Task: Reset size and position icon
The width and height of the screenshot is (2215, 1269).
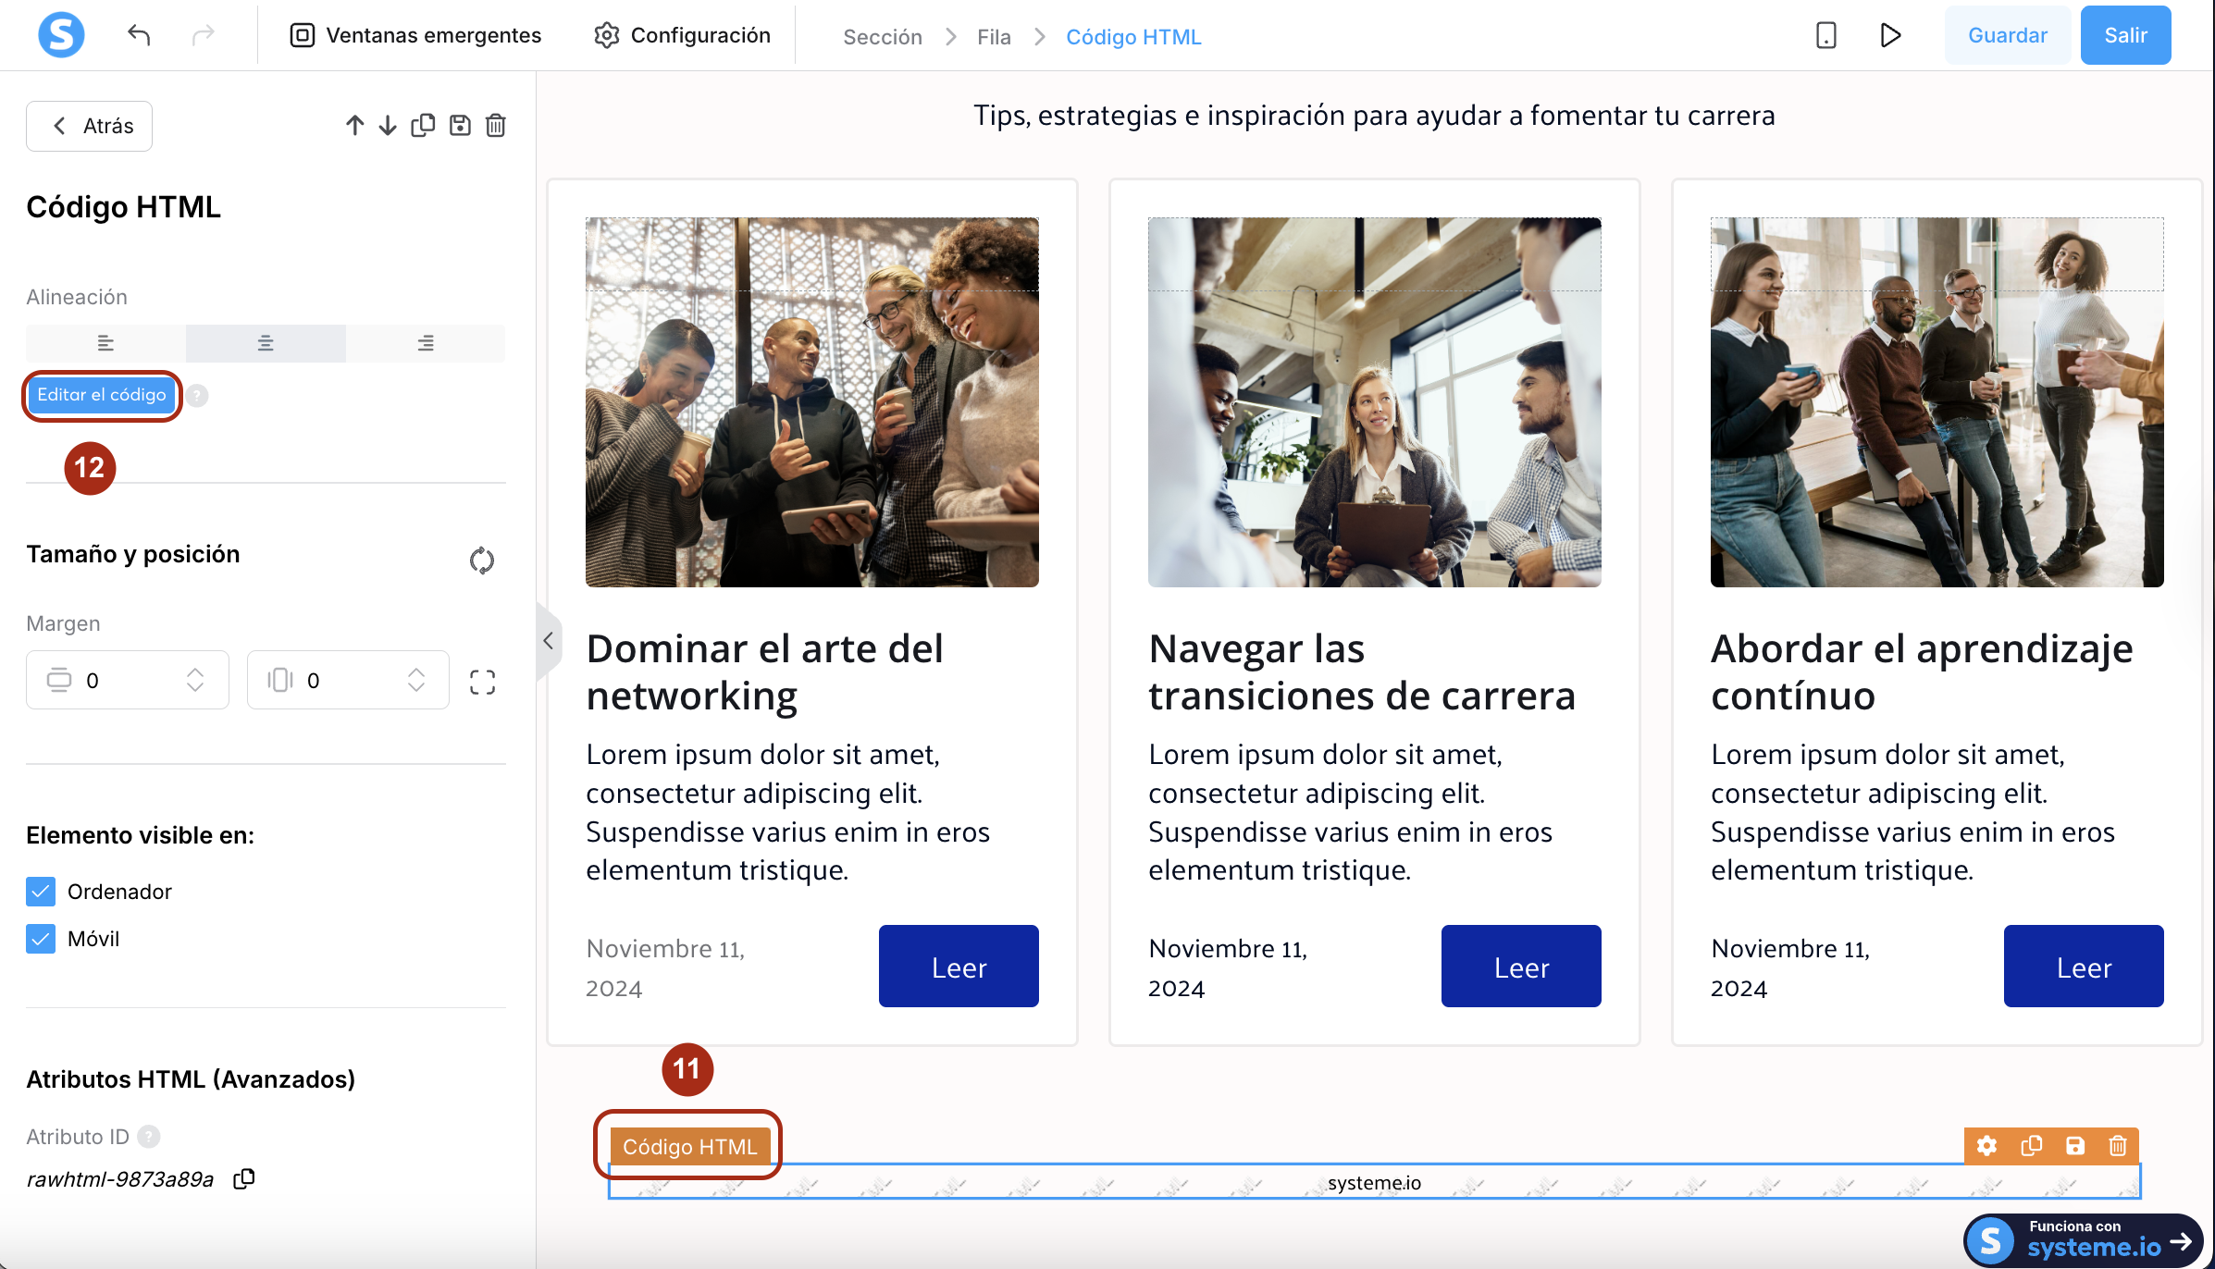Action: (x=481, y=560)
